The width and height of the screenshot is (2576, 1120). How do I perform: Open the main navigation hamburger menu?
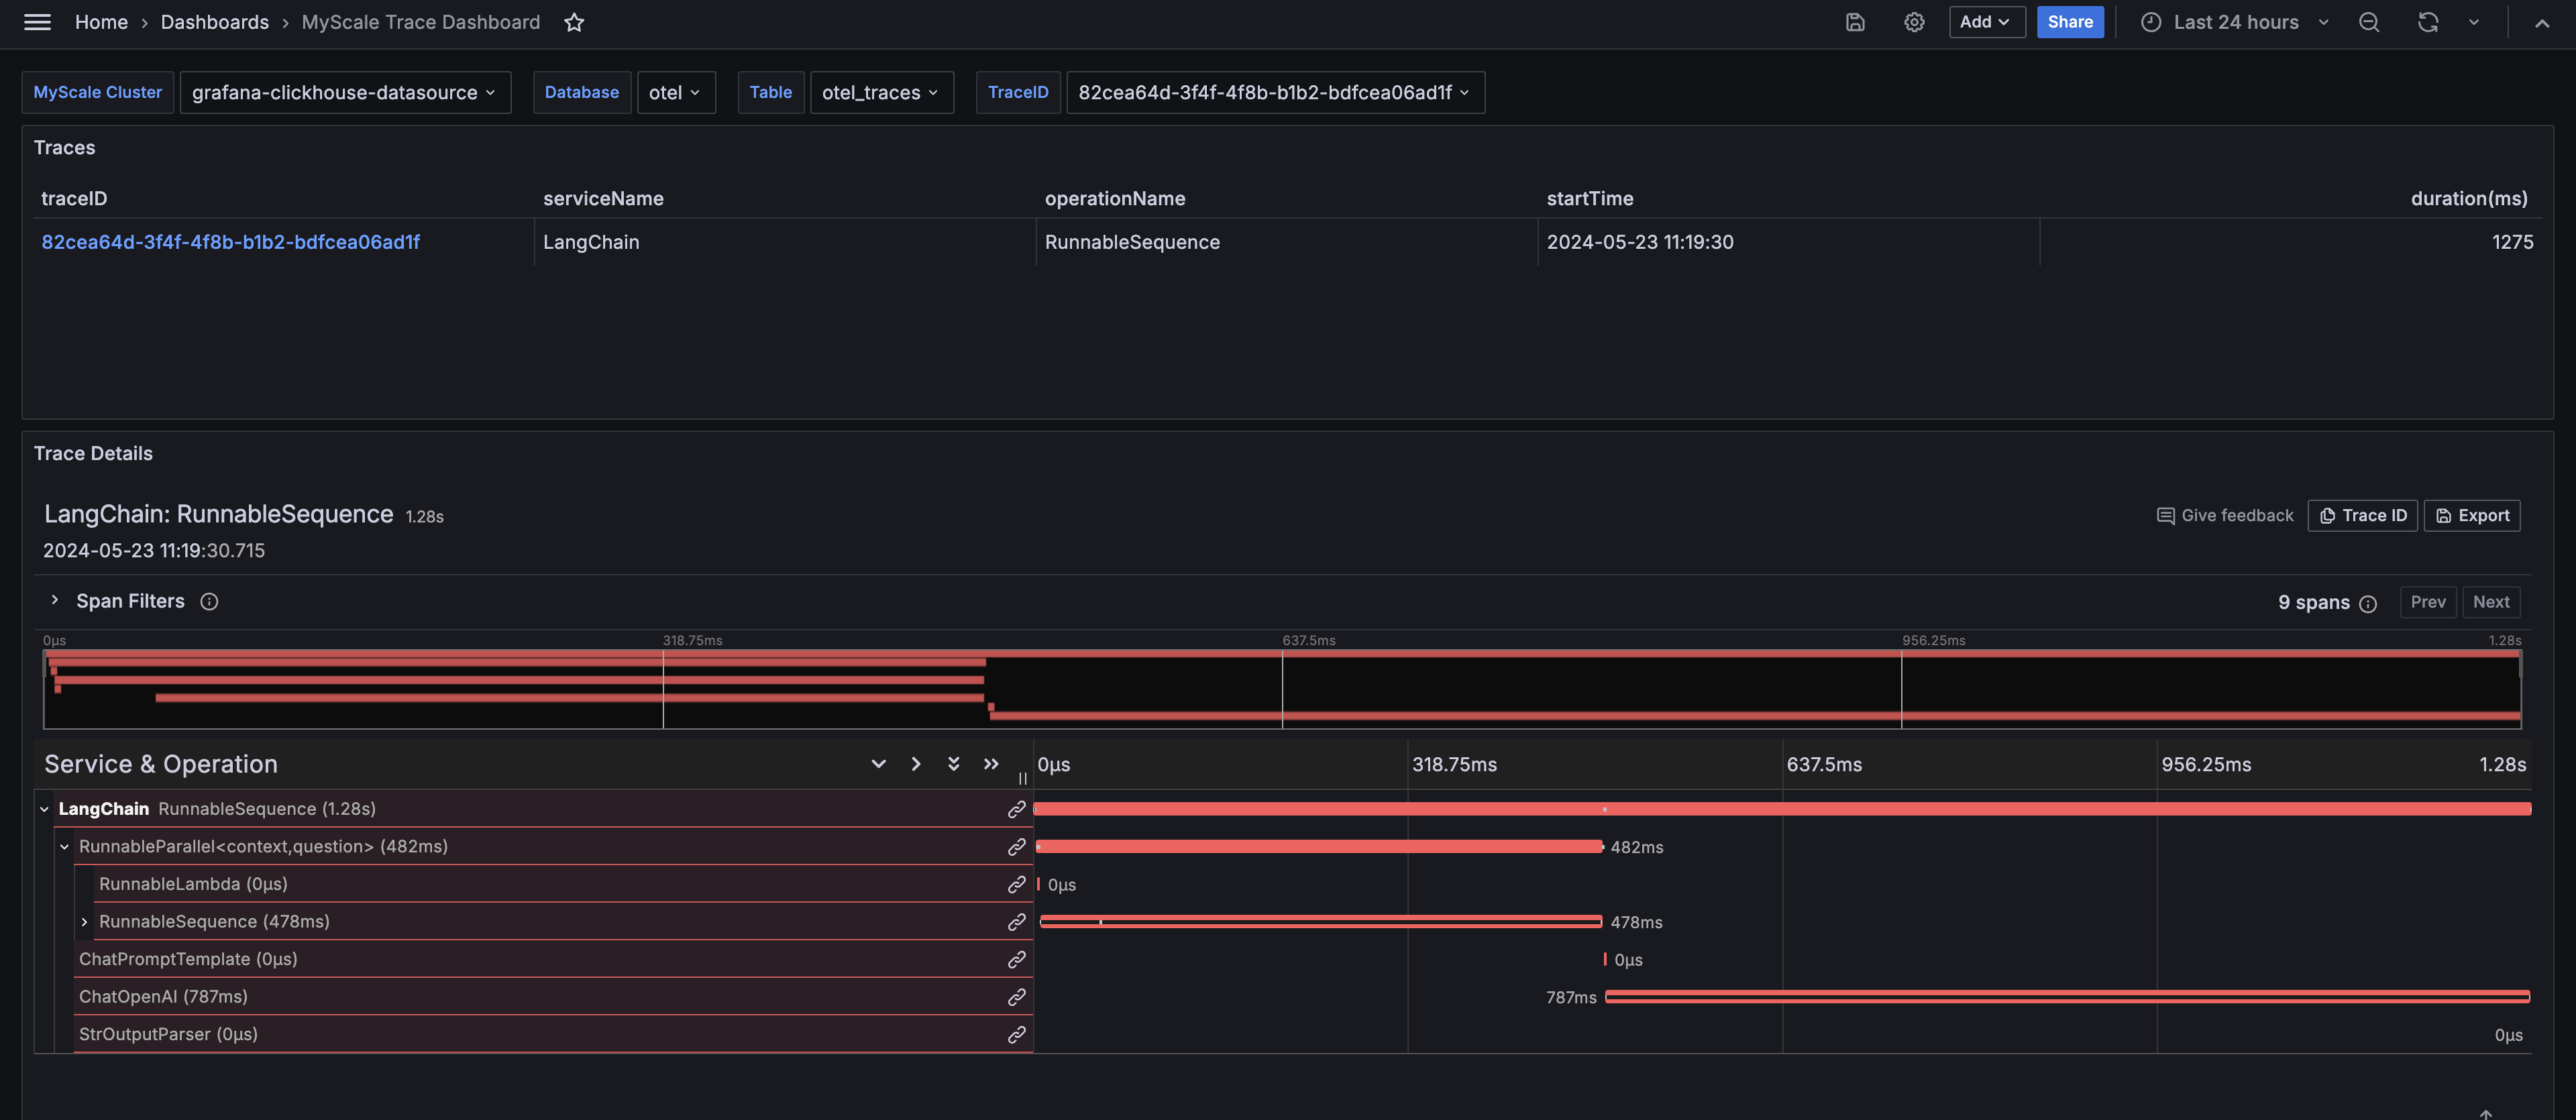point(37,21)
